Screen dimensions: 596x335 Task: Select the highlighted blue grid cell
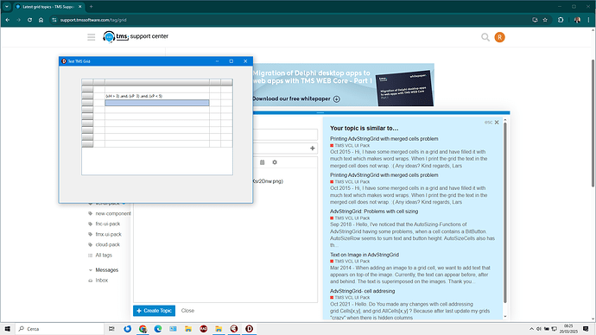coord(157,103)
